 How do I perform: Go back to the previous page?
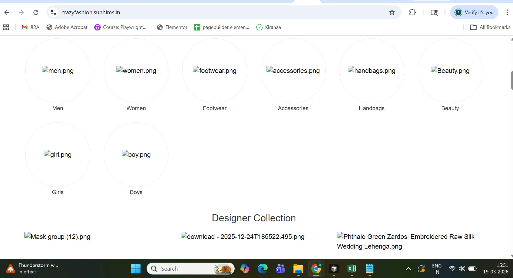[7, 12]
